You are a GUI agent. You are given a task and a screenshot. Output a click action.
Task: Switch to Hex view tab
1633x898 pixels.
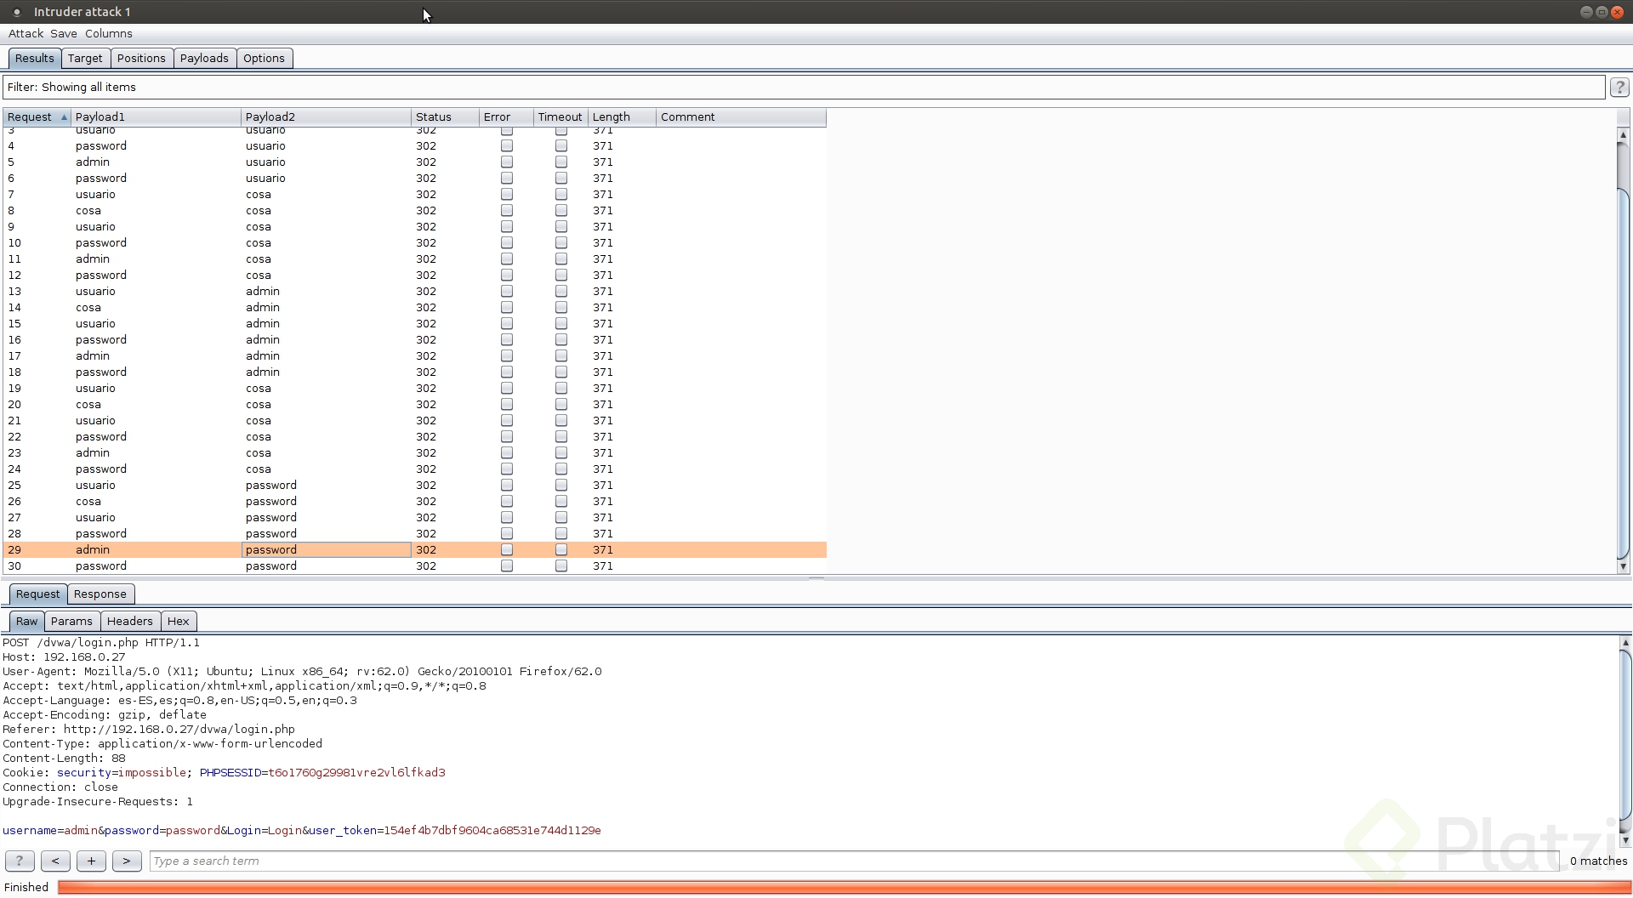coord(179,622)
